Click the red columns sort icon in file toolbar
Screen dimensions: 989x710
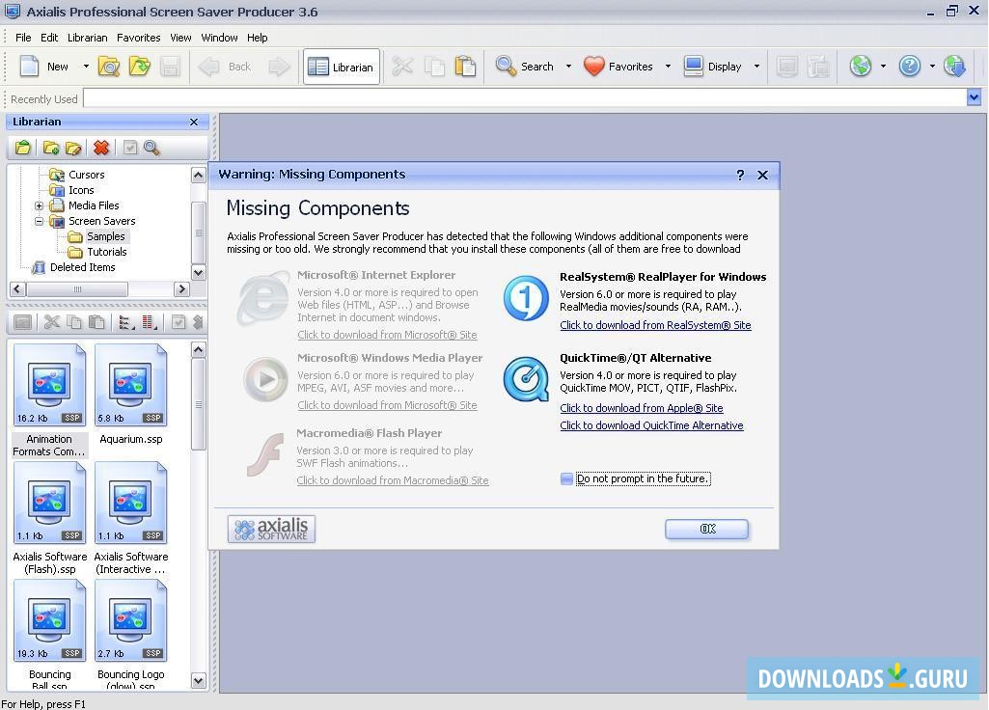149,322
